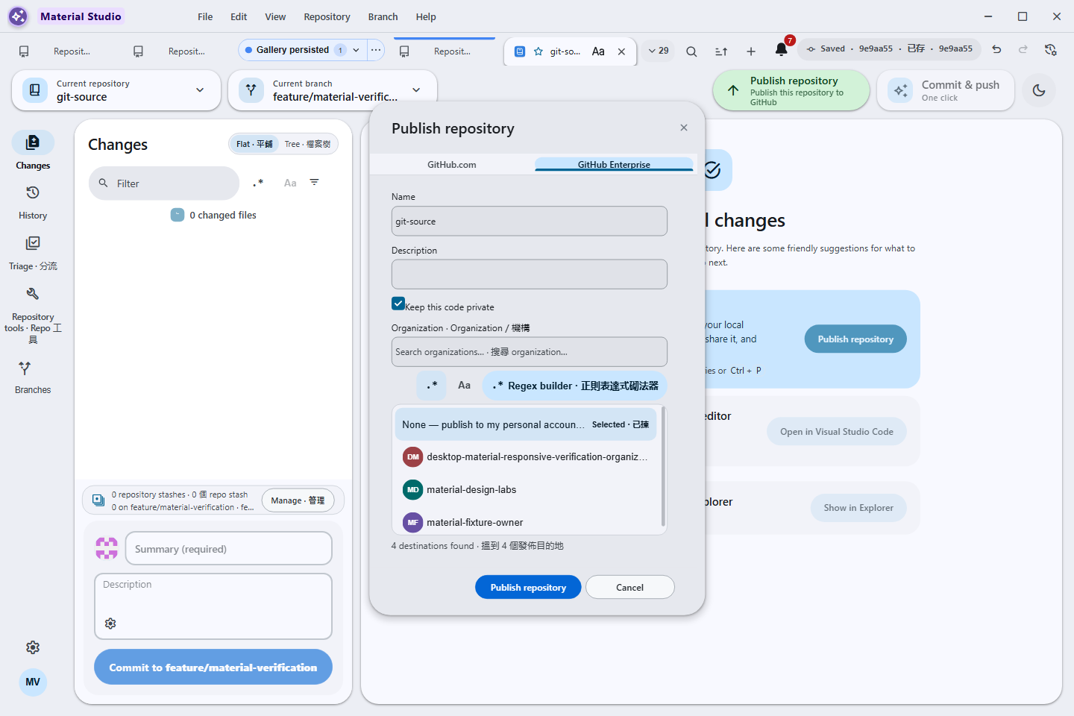
Task: Click the redo arrow icon
Action: [1023, 49]
